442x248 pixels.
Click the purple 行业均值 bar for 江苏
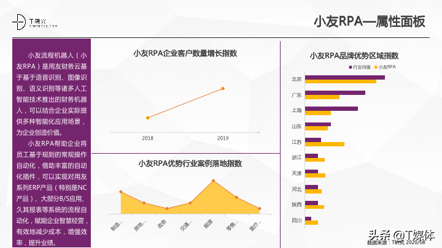tap(313, 140)
